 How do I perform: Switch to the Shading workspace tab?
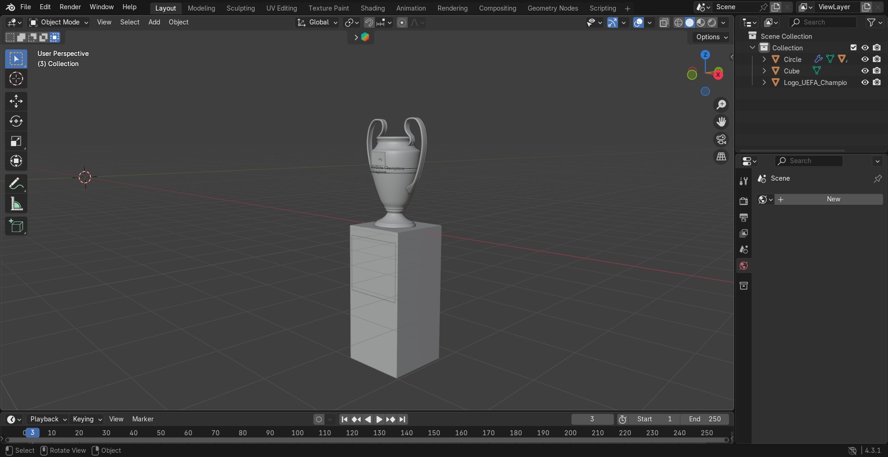pyautogui.click(x=373, y=8)
